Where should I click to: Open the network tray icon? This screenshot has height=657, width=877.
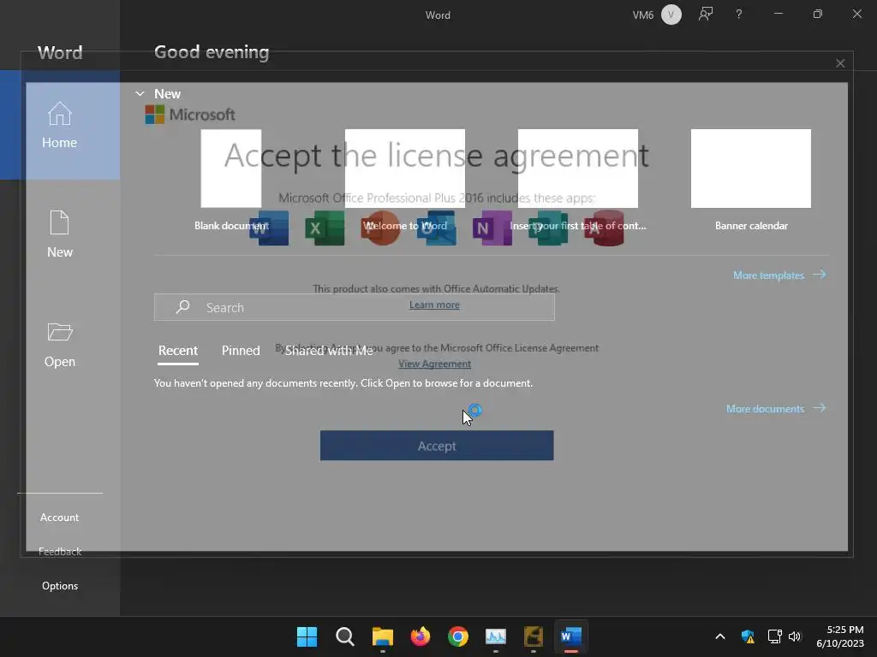(x=774, y=636)
